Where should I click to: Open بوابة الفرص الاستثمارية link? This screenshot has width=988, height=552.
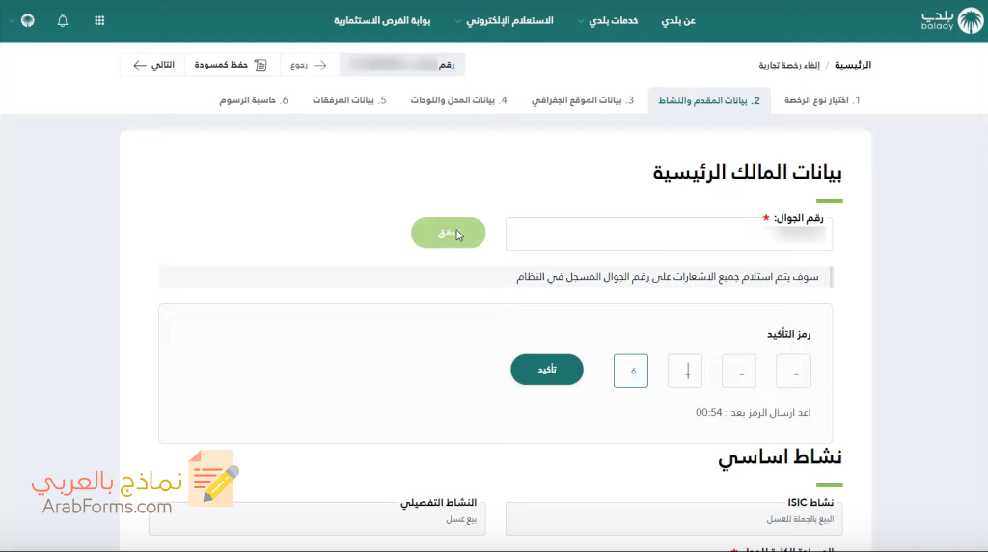click(x=382, y=21)
